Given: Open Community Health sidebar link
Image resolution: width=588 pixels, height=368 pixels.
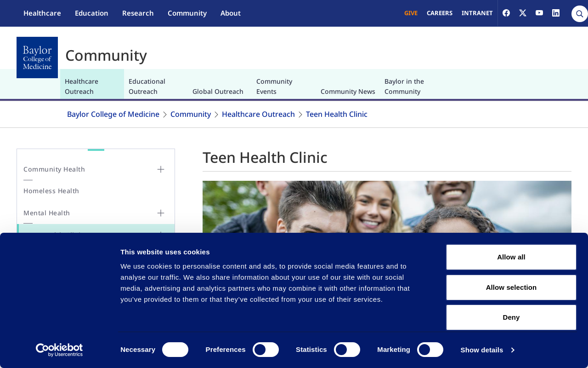Looking at the screenshot, I should click(54, 169).
